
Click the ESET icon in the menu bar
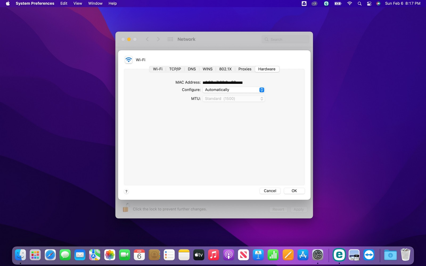click(326, 3)
